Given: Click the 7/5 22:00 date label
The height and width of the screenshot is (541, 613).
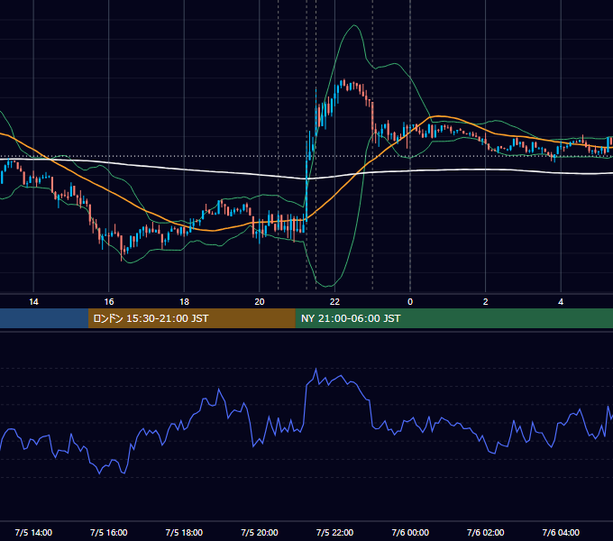Looking at the screenshot, I should coord(334,532).
